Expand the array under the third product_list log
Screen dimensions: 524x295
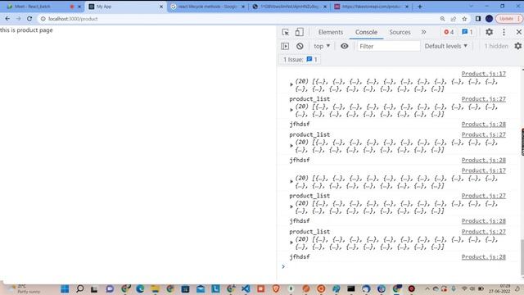point(291,206)
